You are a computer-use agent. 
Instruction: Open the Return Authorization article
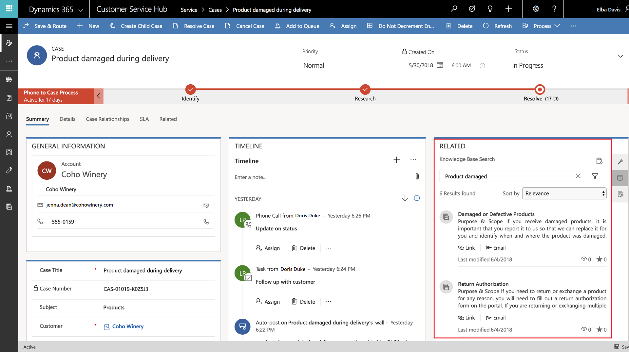tap(483, 284)
